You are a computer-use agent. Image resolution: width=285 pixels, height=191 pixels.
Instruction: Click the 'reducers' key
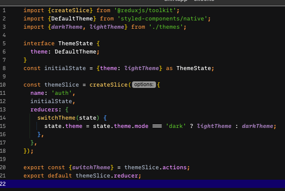click(44, 110)
